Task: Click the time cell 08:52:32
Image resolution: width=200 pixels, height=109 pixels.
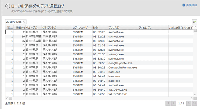Action: click(100, 45)
